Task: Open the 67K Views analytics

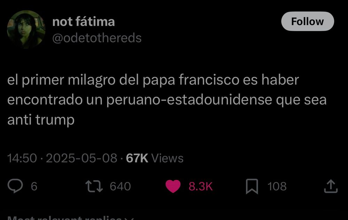Action: tap(155, 158)
